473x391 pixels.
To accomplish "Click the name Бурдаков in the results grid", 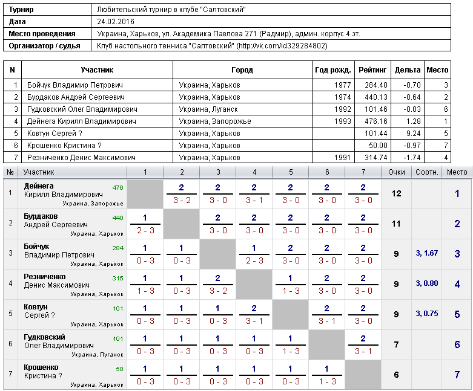I will click(x=41, y=216).
